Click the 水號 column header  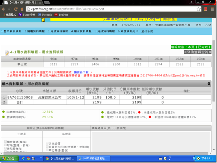[x=19, y=91]
